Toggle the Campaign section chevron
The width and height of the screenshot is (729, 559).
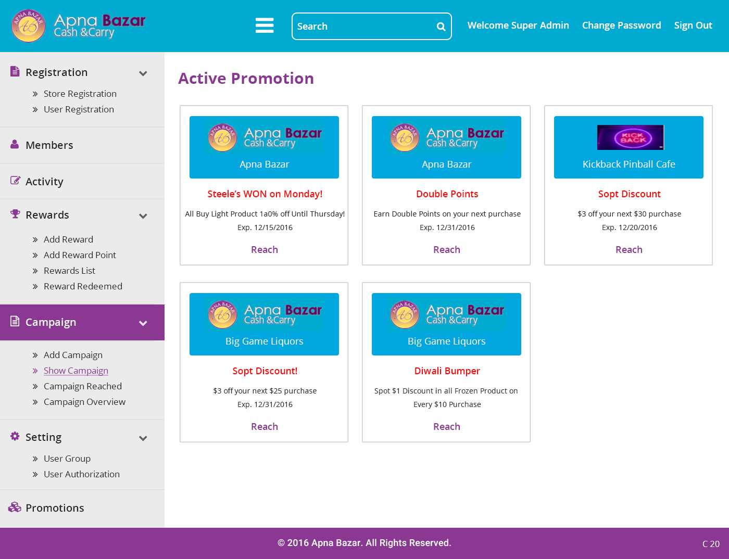143,323
